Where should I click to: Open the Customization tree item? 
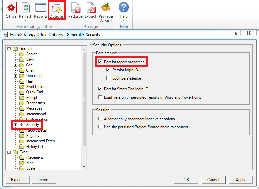tap(37, 119)
